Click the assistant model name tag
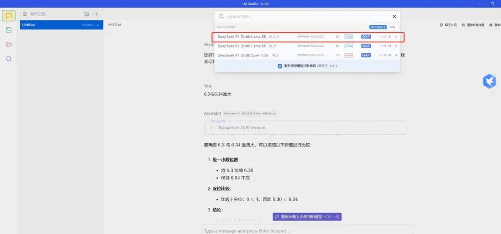 click(250, 114)
